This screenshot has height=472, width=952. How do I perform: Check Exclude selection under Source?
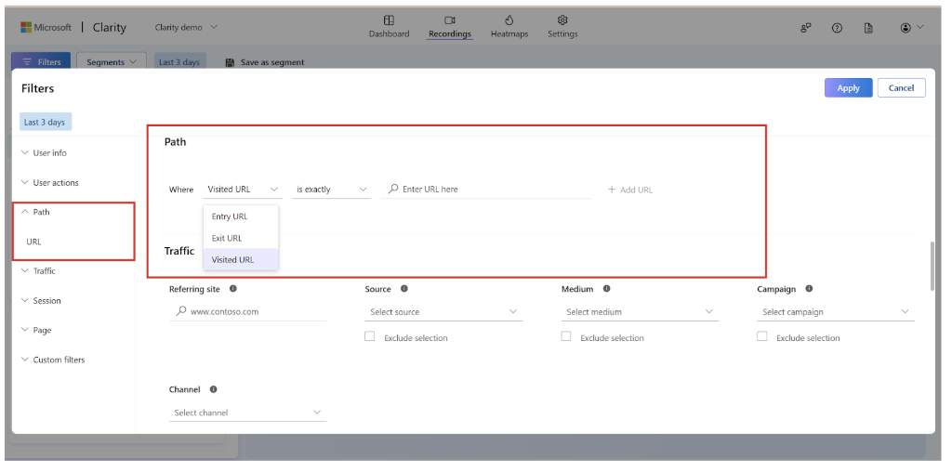pyautogui.click(x=370, y=336)
